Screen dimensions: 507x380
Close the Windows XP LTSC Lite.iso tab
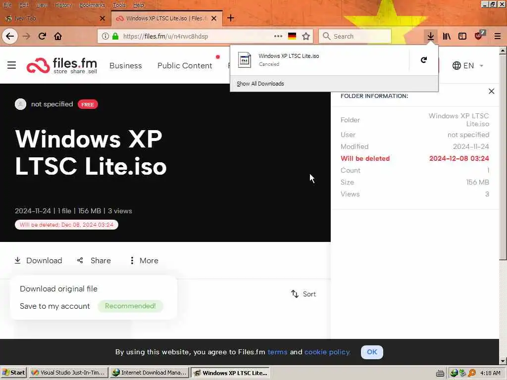pos(214,18)
